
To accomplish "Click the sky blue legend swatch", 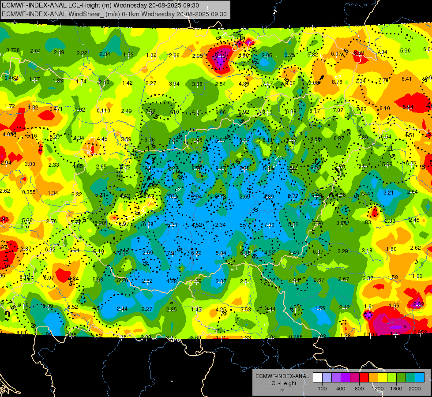I will pyautogui.click(x=419, y=377).
